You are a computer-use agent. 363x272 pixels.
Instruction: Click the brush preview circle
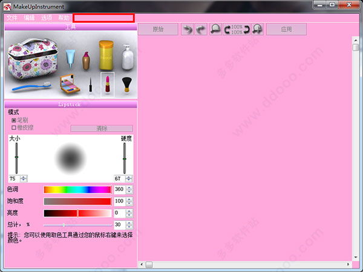(70, 158)
